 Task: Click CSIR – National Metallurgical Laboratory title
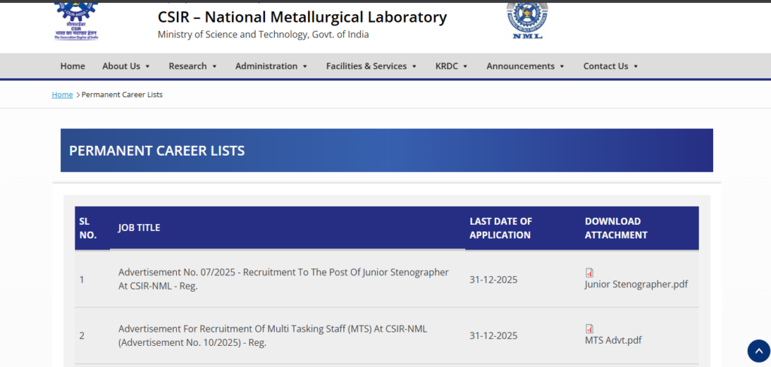(x=302, y=17)
